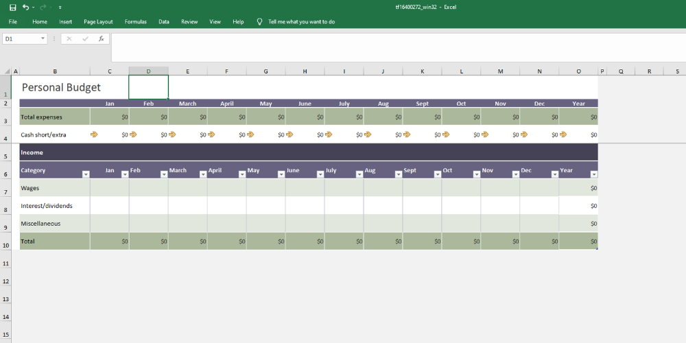Open the Page Layout tab
This screenshot has width=686, height=343.
pos(98,21)
